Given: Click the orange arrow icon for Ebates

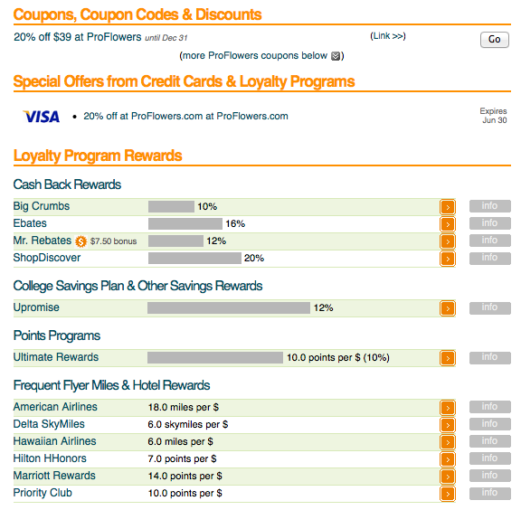Looking at the screenshot, I should coord(448,224).
